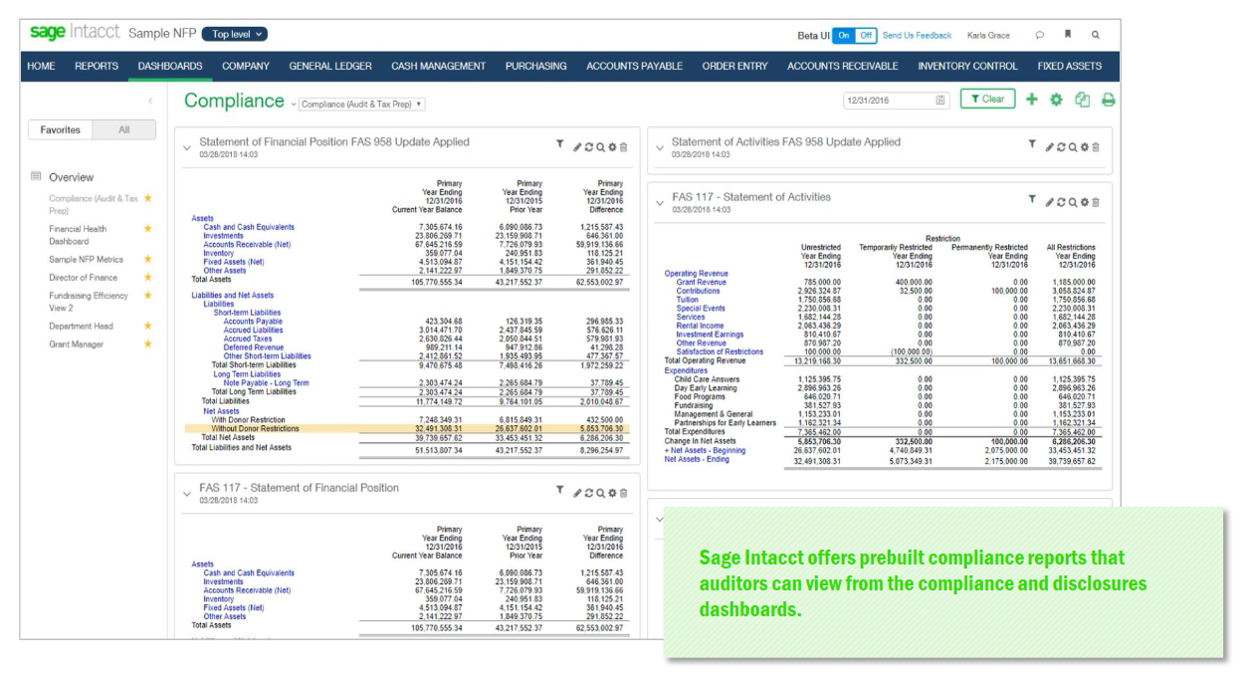Toggle favorite star for Department Head
Image resolution: width=1249 pixels, height=680 pixels.
[148, 326]
